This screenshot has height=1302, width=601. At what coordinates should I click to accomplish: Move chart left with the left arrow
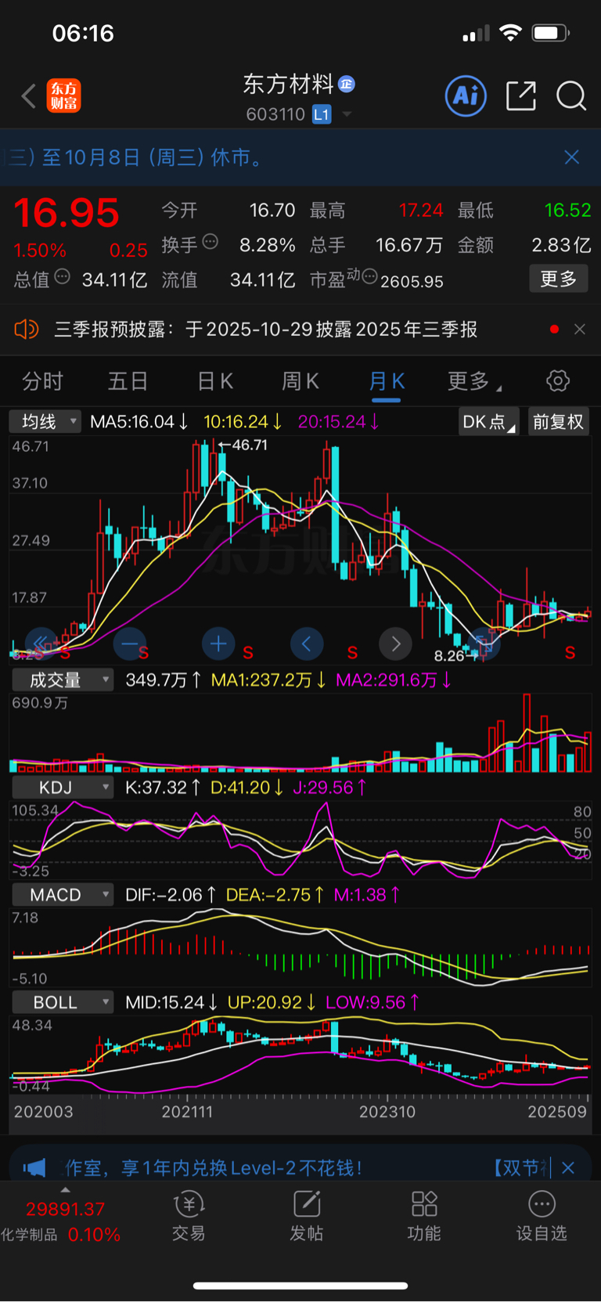pos(307,644)
